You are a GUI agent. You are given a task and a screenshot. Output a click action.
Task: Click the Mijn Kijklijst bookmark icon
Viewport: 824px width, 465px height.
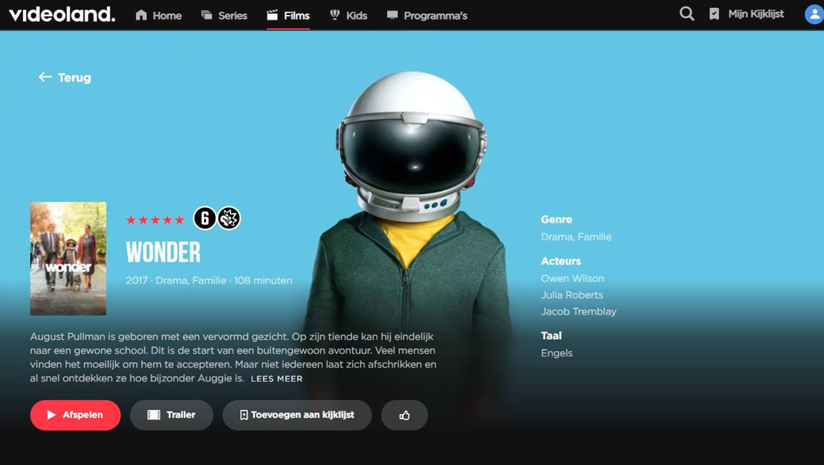tap(714, 14)
